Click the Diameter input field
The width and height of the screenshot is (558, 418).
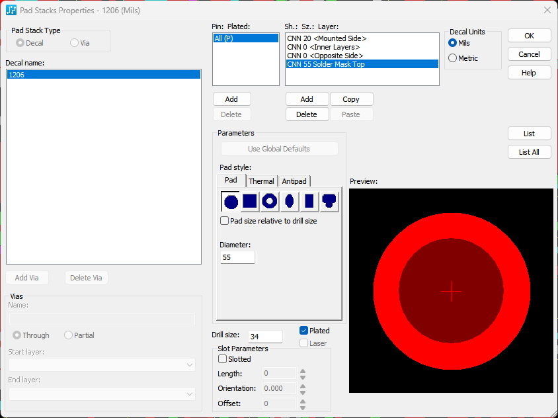coord(237,257)
